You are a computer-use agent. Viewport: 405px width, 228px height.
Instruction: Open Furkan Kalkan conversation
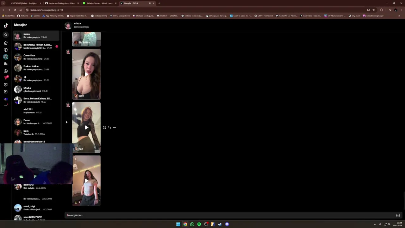coord(36,68)
